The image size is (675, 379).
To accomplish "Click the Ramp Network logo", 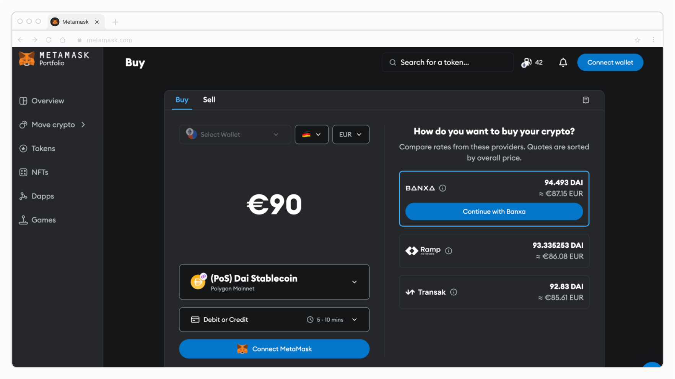I will click(423, 251).
